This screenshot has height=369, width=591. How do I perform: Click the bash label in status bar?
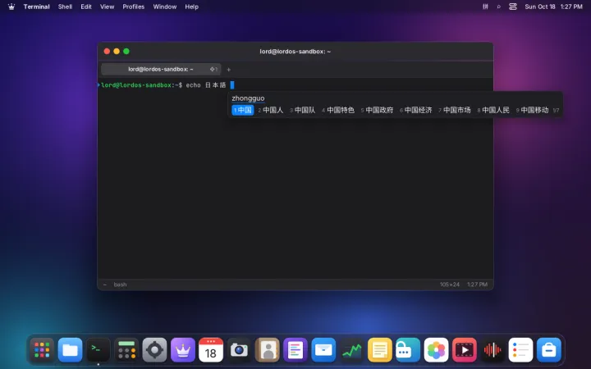pyautogui.click(x=120, y=285)
